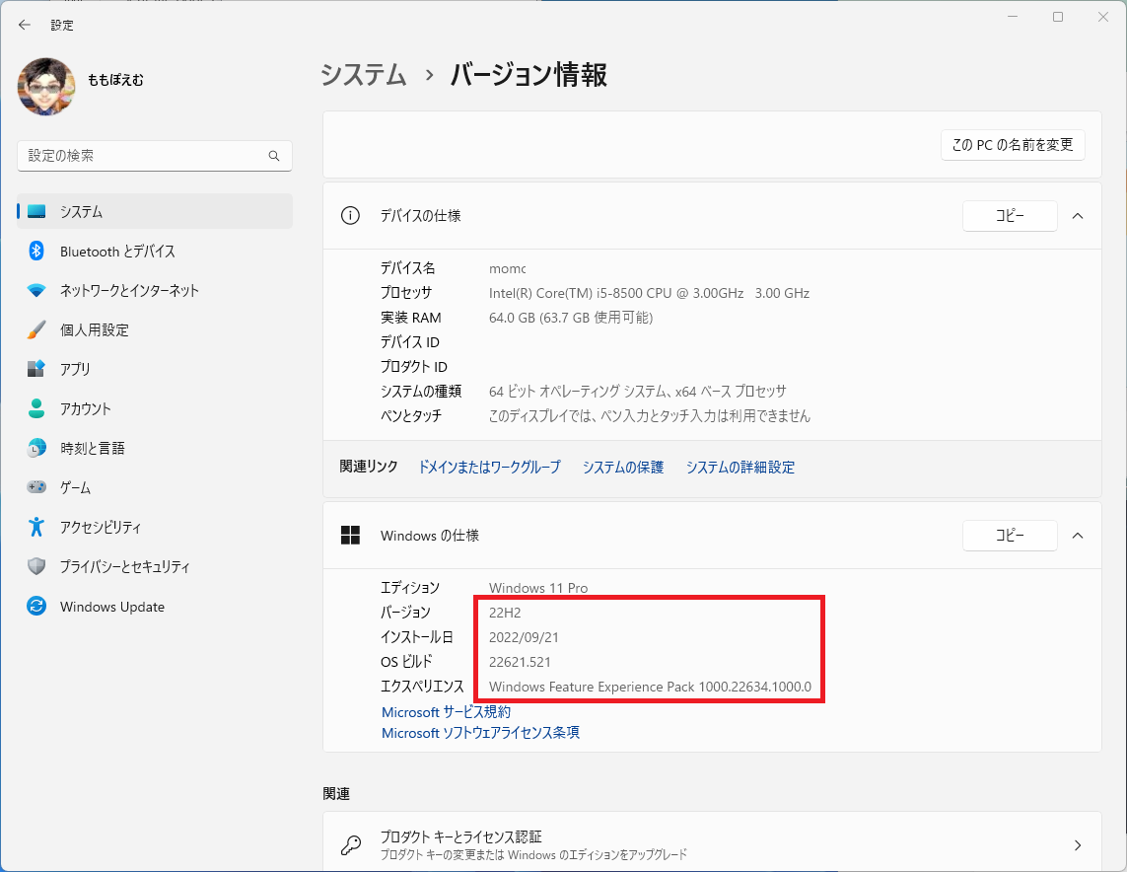
Task: Click the Wi-Fi icon for ネットワークとインターネット
Action: tap(36, 290)
